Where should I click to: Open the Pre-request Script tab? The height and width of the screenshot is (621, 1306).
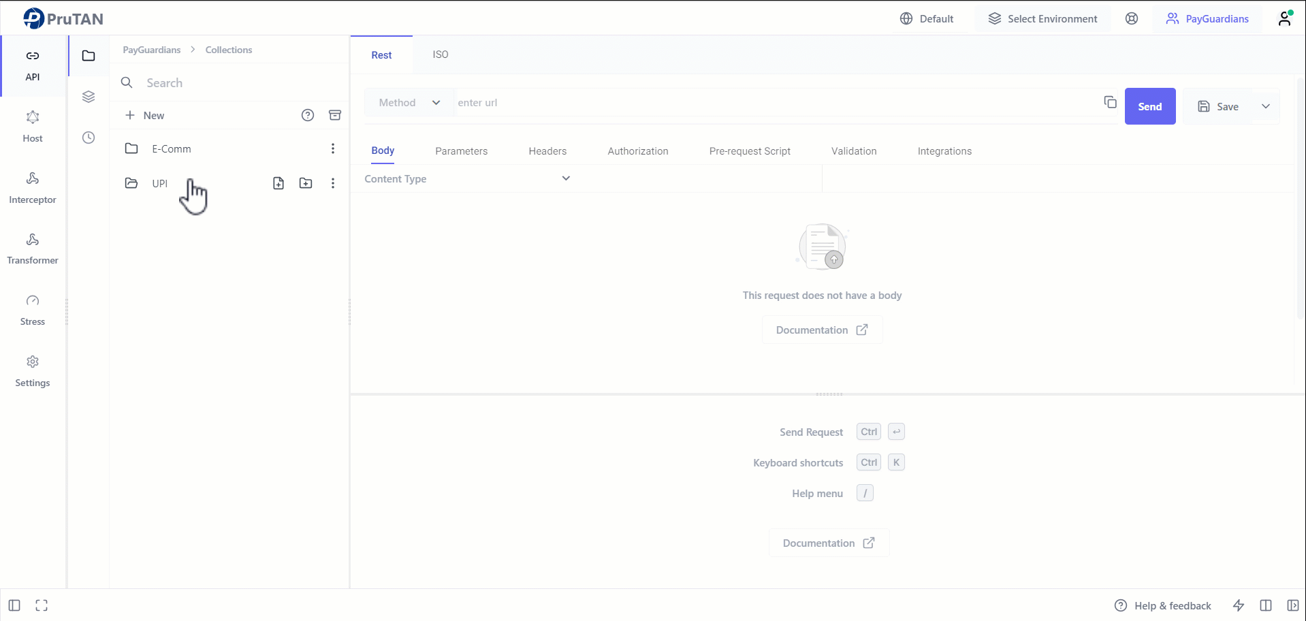click(x=750, y=151)
